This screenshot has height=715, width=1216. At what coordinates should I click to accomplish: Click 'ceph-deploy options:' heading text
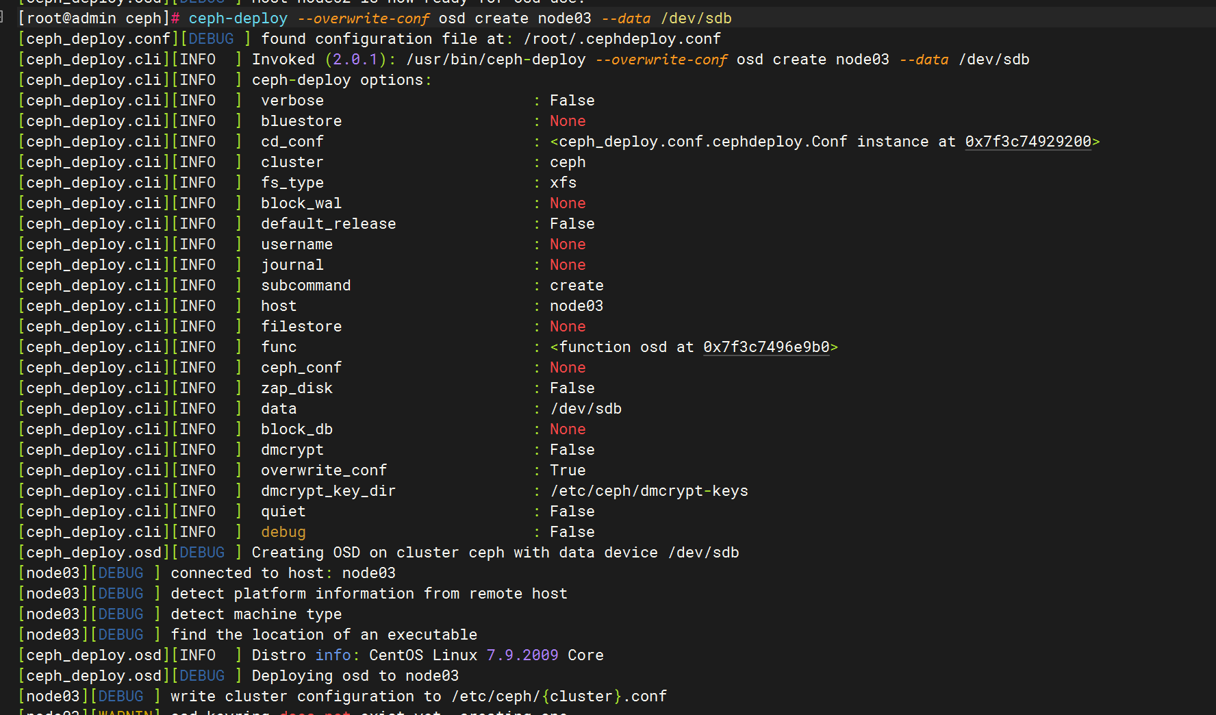point(342,80)
